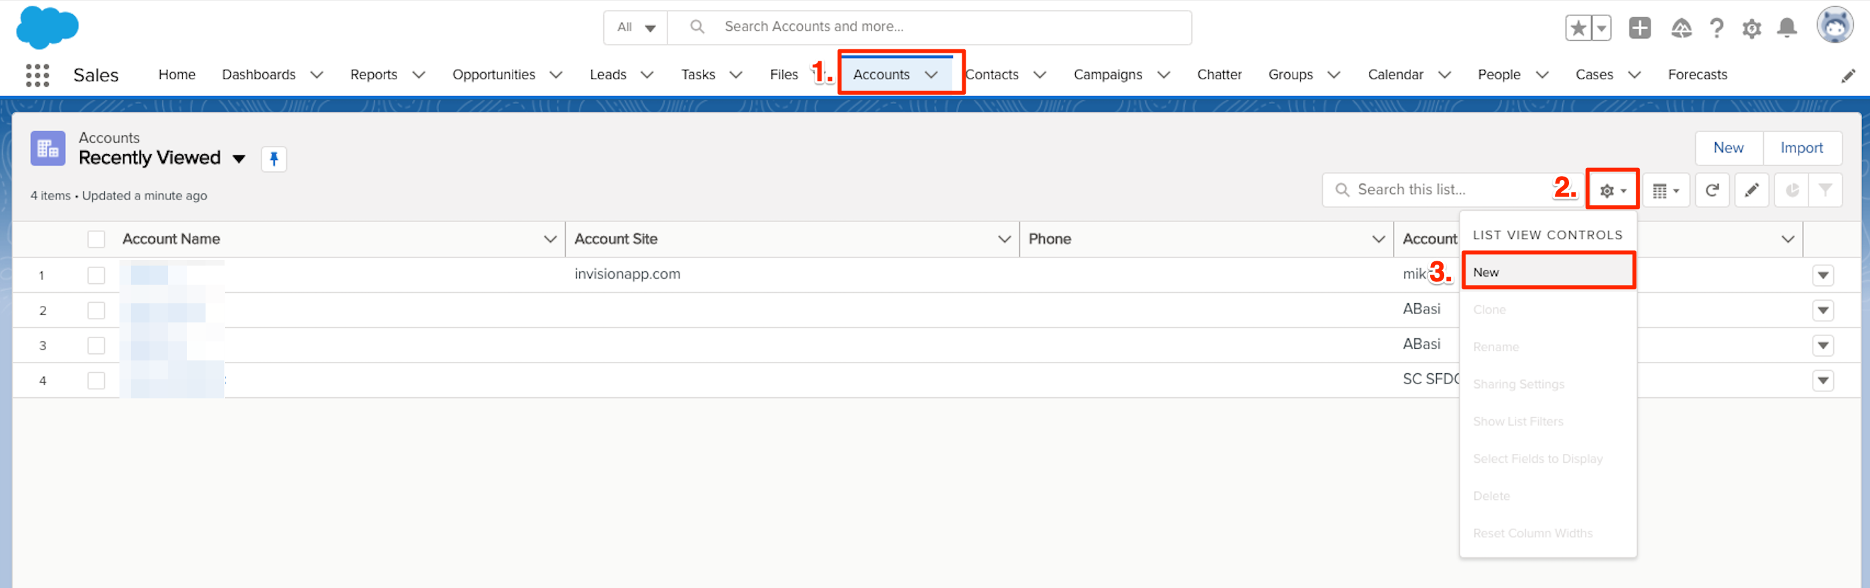Open the Setup gear in the header
This screenshot has width=1870, height=588.
(1751, 28)
